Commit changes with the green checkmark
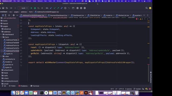172x96 pixels. (x=55, y=8)
